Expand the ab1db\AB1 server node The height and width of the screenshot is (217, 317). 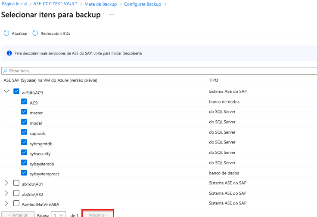click(x=6, y=183)
